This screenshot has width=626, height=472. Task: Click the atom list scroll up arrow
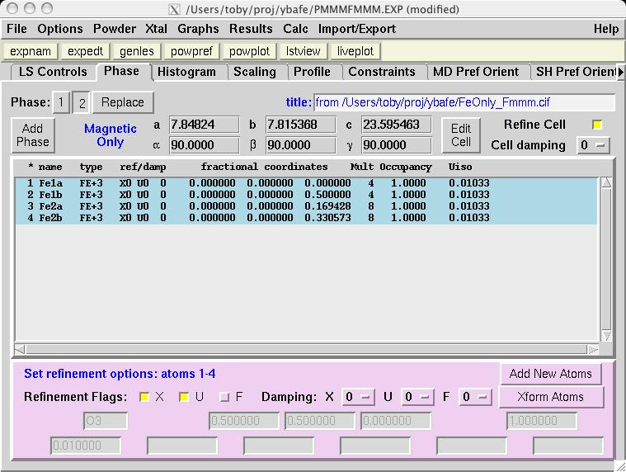tap(606, 183)
